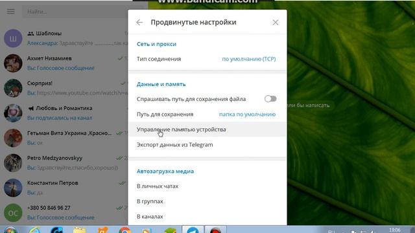The image size is (415, 233).
Task: Click the Сюрприз! chat avatar
Action: pyautogui.click(x=13, y=88)
